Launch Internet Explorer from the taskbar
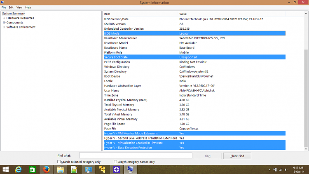 [x=18, y=169]
